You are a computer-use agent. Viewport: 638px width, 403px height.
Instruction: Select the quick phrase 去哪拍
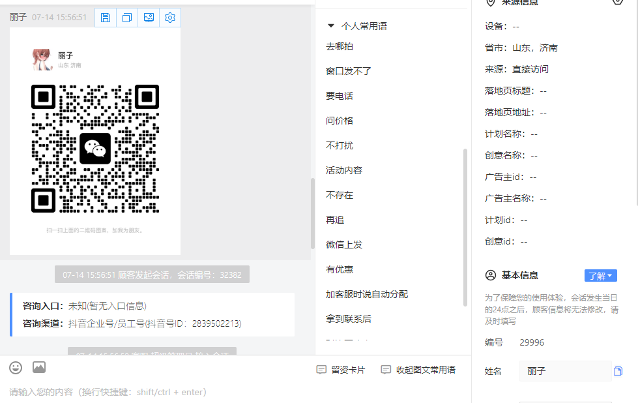340,46
